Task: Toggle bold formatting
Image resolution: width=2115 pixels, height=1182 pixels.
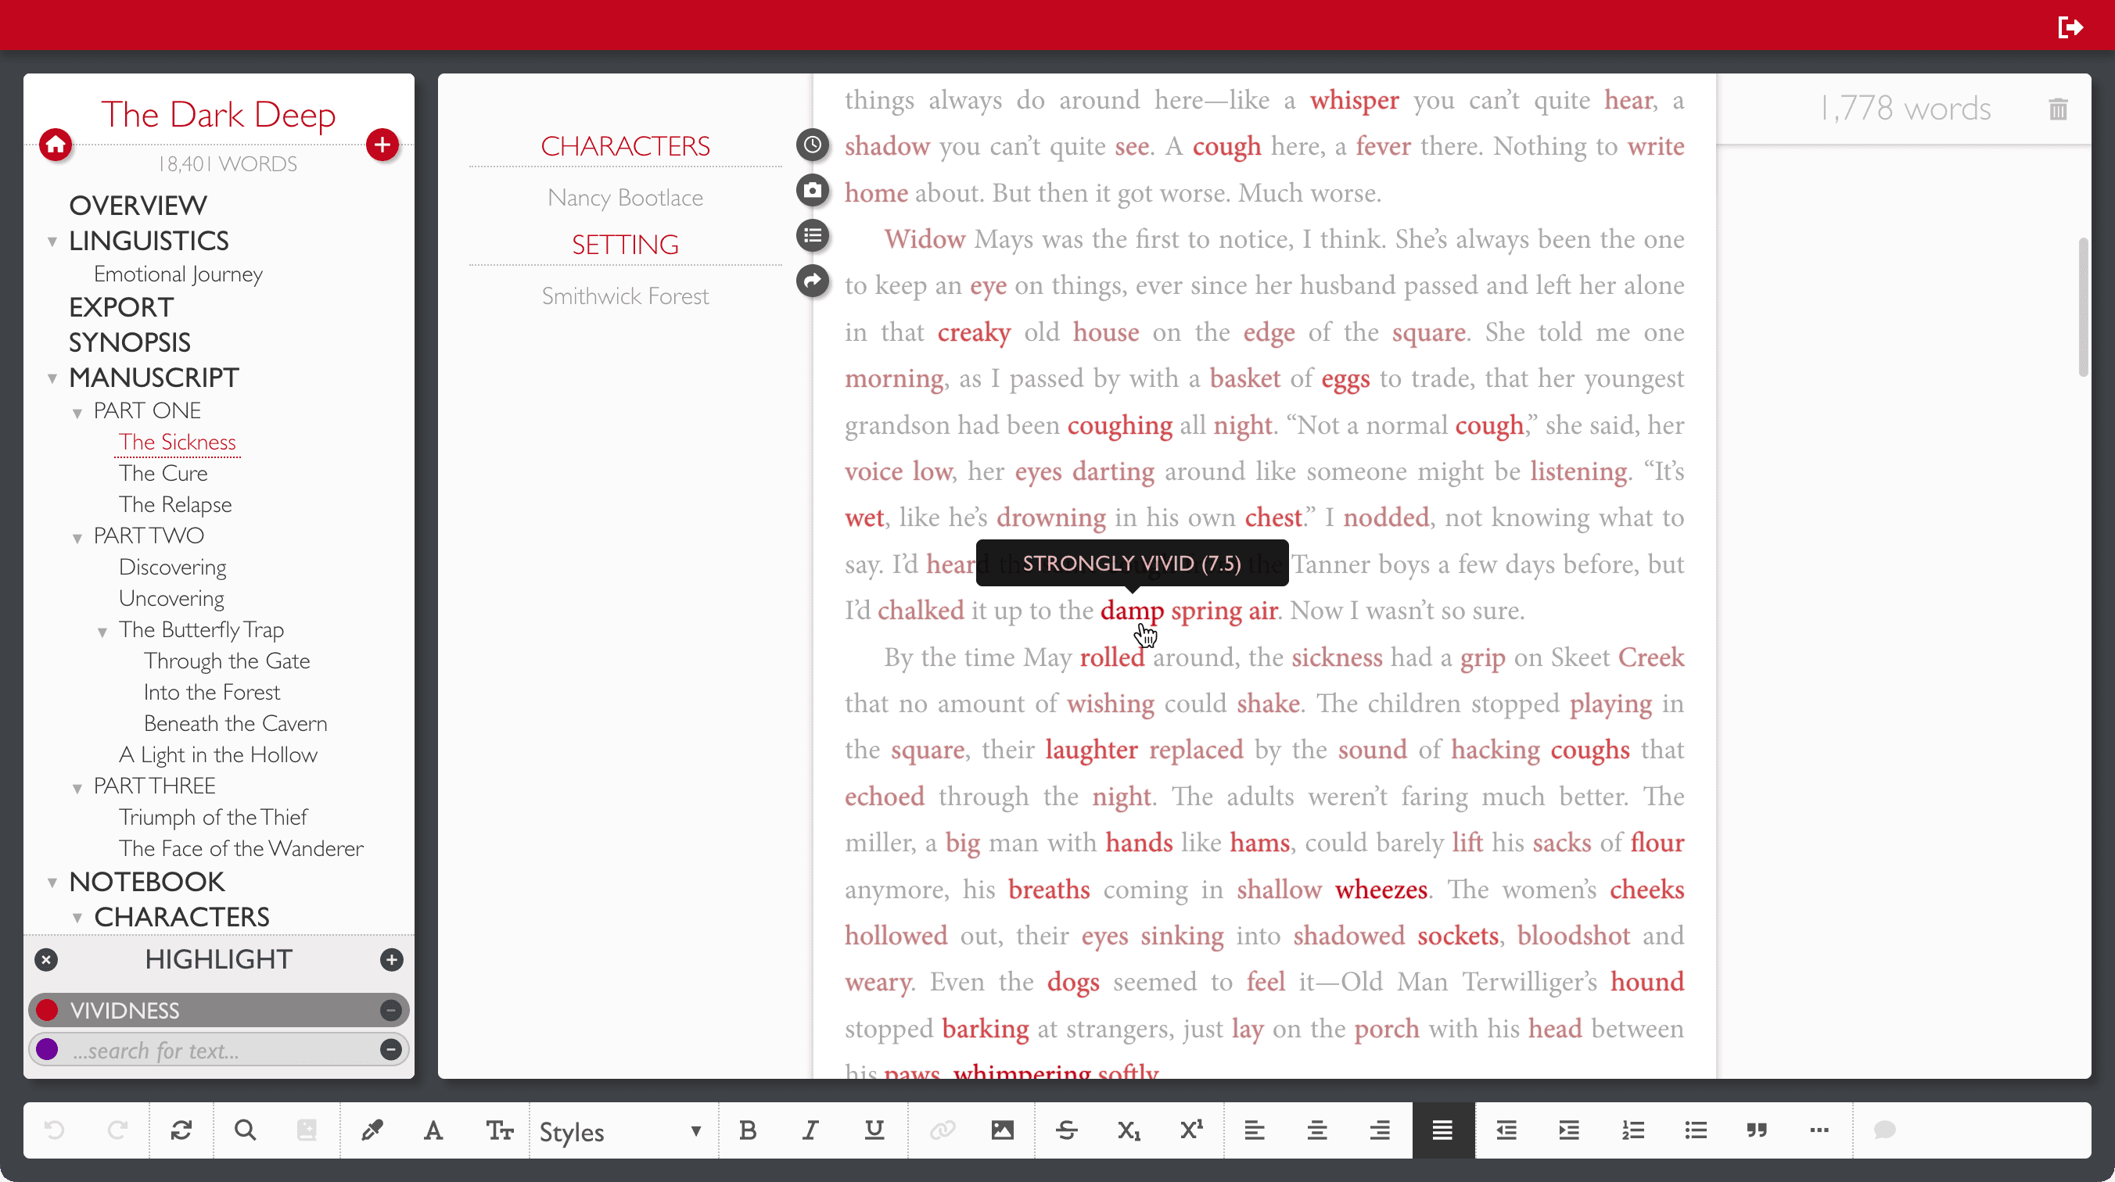Action: pos(747,1130)
